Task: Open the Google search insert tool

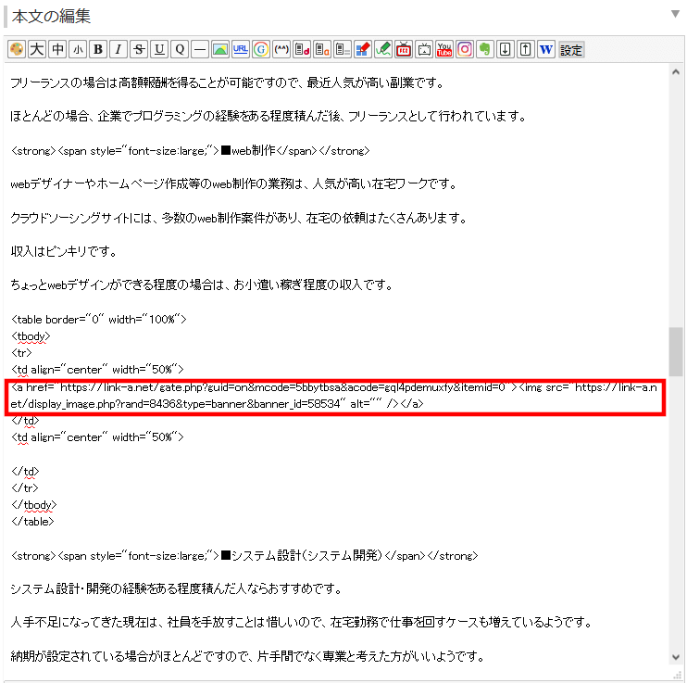Action: tap(261, 49)
